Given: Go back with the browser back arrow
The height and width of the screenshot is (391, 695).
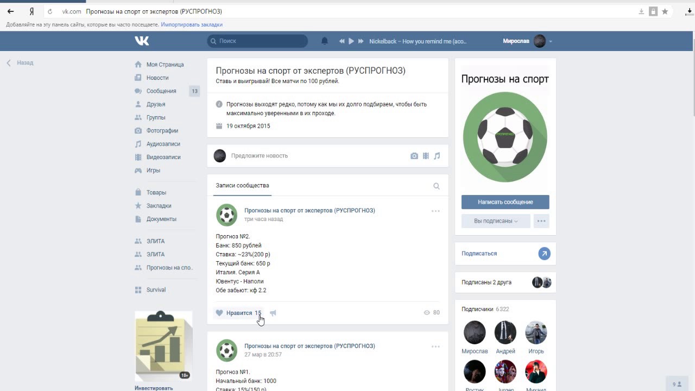Looking at the screenshot, I should [10, 11].
